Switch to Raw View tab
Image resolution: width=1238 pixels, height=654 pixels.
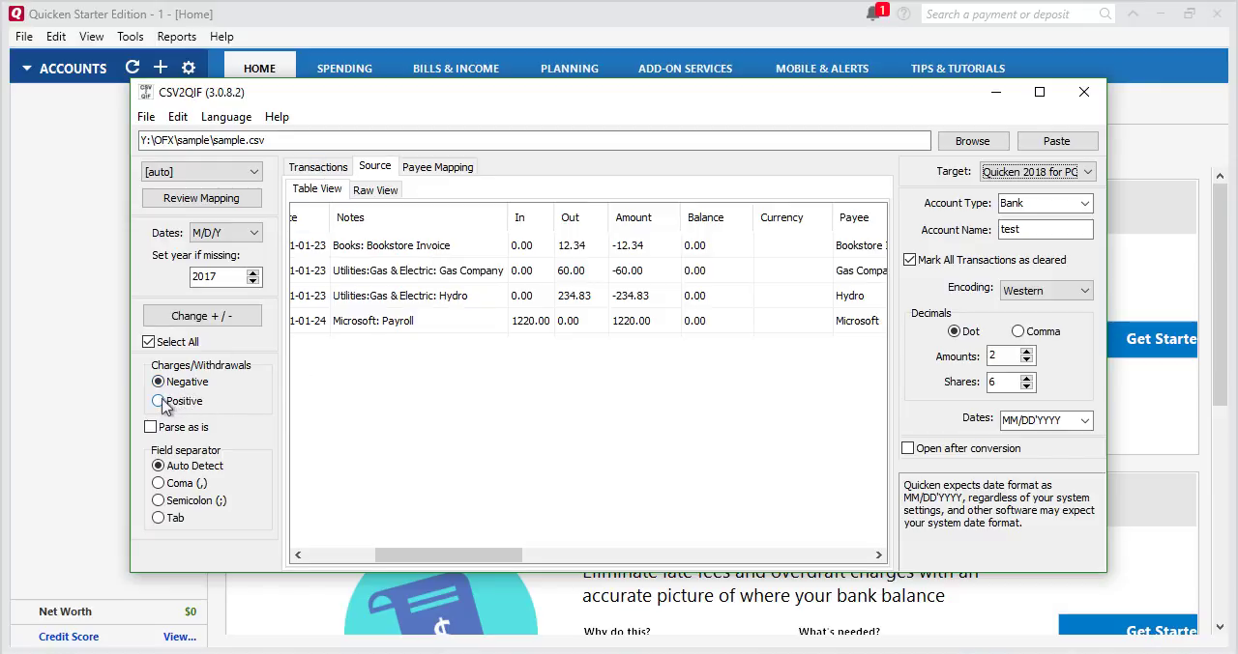[375, 190]
